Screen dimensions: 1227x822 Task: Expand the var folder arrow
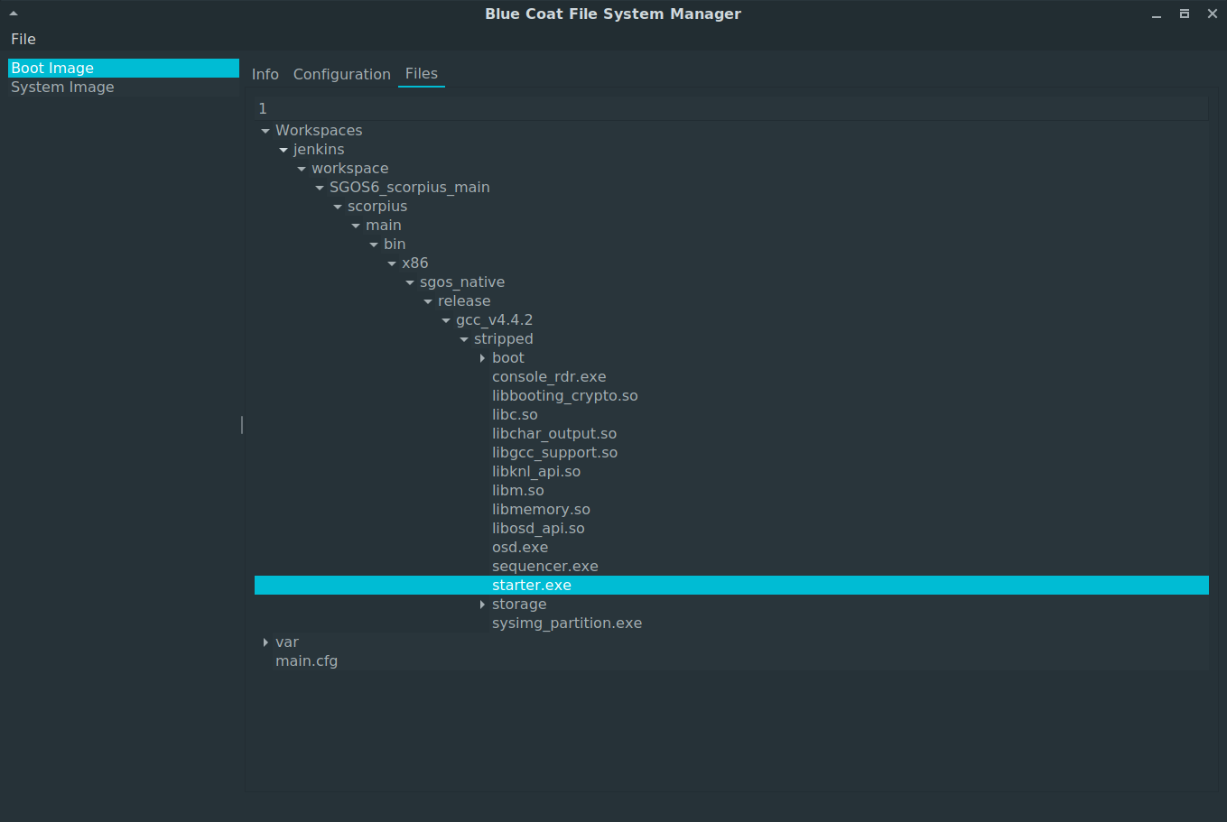[x=265, y=642]
